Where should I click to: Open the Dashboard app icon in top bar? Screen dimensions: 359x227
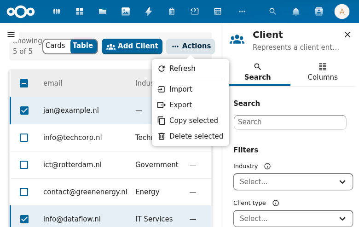click(57, 12)
